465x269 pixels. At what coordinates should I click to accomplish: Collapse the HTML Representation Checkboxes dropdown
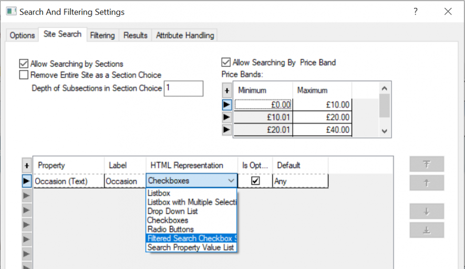click(231, 181)
